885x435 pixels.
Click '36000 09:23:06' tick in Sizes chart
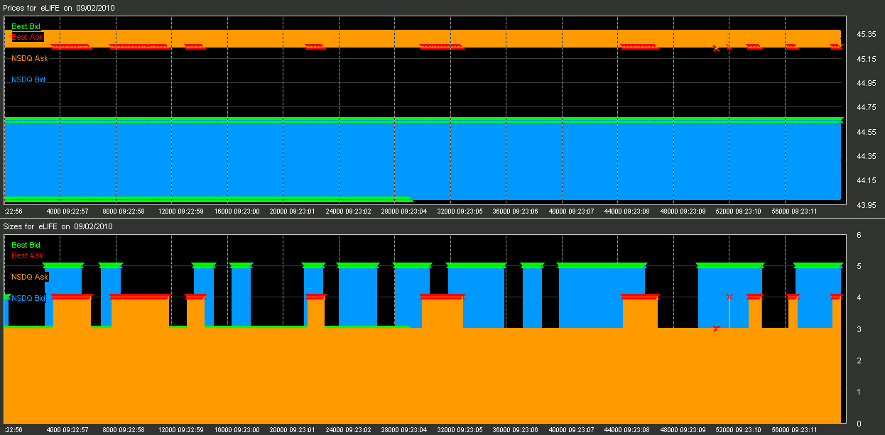[x=516, y=430]
